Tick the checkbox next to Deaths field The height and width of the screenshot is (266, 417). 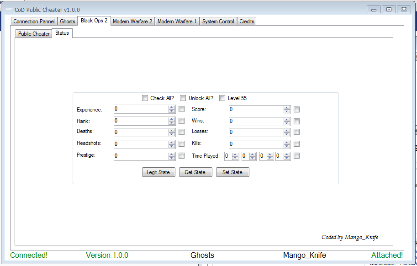[182, 132]
